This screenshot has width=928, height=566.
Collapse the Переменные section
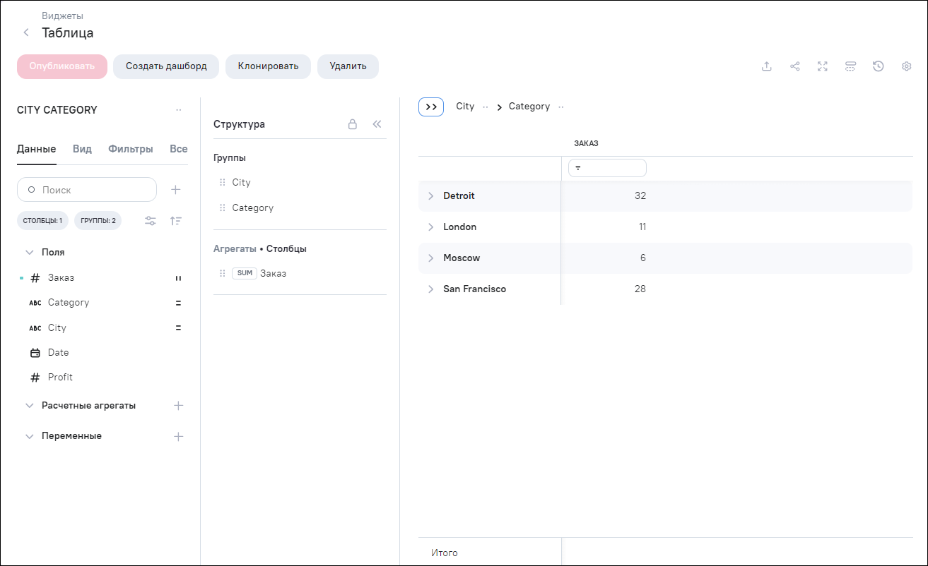click(x=30, y=436)
